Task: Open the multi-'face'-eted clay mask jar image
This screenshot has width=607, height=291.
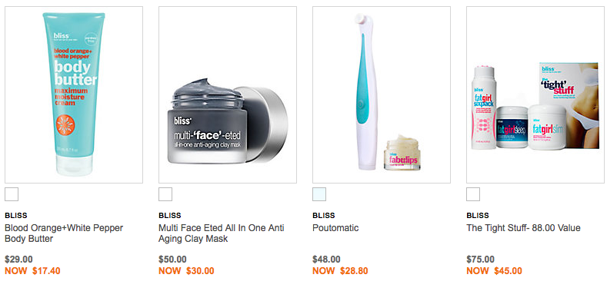Action: coord(228,94)
